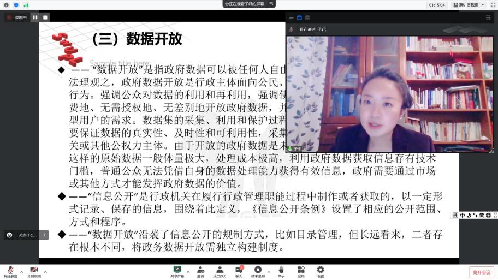Open the members list (成员)

[220, 271]
